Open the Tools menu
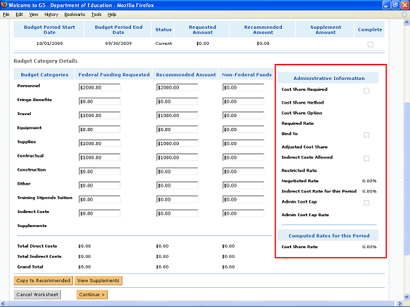The height and width of the screenshot is (307, 410). tap(96, 14)
